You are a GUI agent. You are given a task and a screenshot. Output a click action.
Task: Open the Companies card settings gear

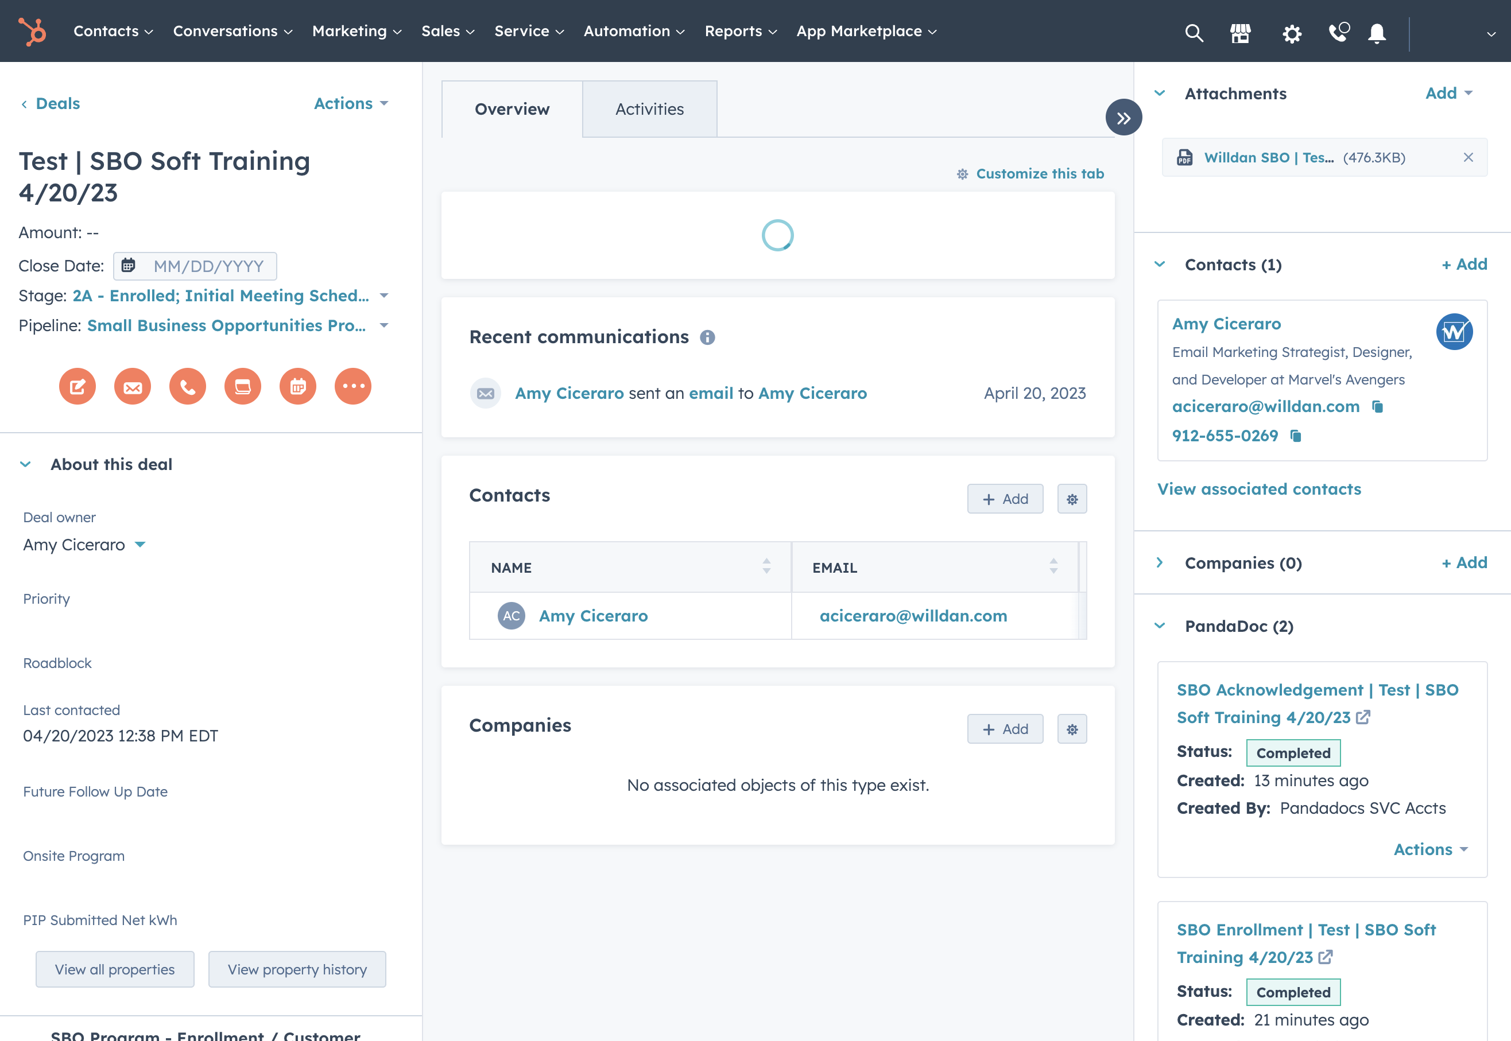(1072, 729)
